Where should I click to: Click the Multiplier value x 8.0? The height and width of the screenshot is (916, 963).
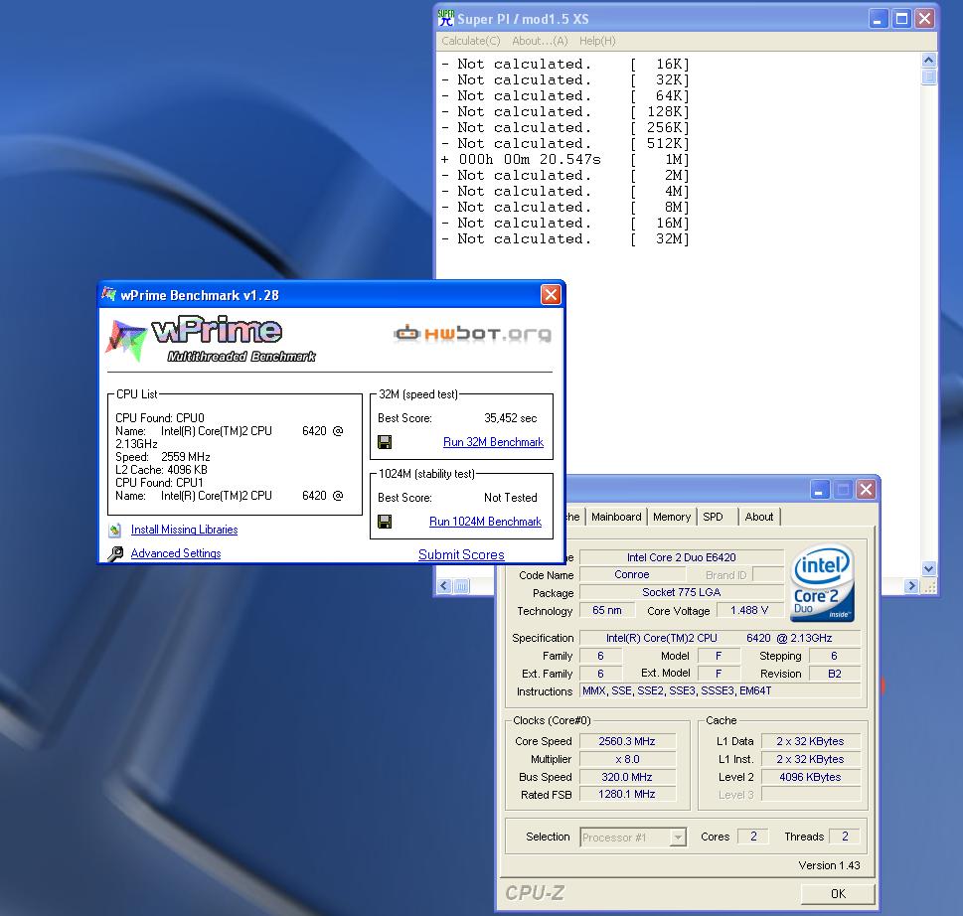coord(627,759)
